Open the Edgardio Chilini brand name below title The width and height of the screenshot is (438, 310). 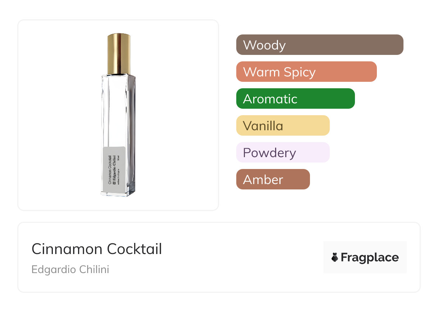click(x=70, y=269)
